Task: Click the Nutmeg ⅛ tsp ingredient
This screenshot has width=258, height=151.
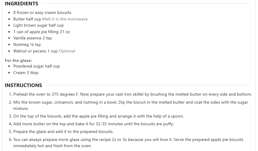Action: [x=27, y=45]
